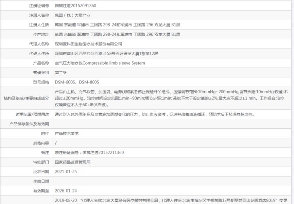294x204 pixels.
Task: Select the 注册人名称 label
Action: point(39,15)
